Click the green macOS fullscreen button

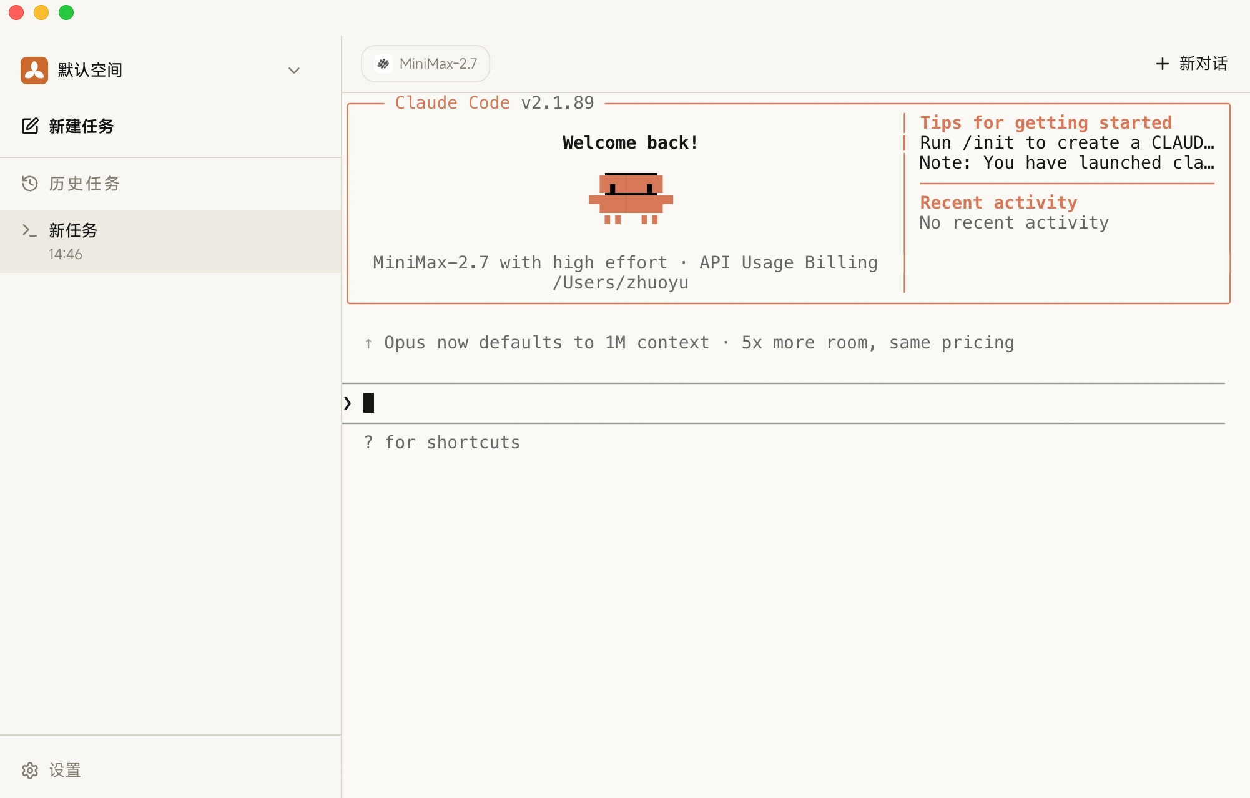pos(66,12)
